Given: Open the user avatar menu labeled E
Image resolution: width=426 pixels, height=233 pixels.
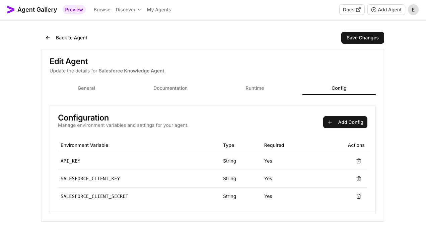Looking at the screenshot, I should tap(413, 10).
